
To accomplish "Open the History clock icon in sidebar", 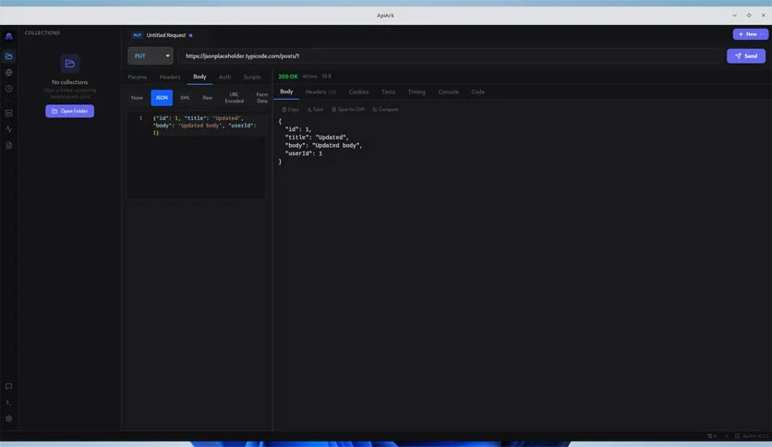I will coord(9,89).
